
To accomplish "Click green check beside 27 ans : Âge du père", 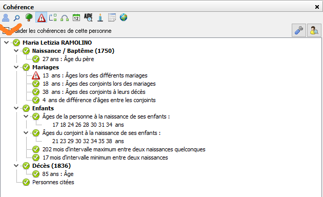I will pos(36,59).
